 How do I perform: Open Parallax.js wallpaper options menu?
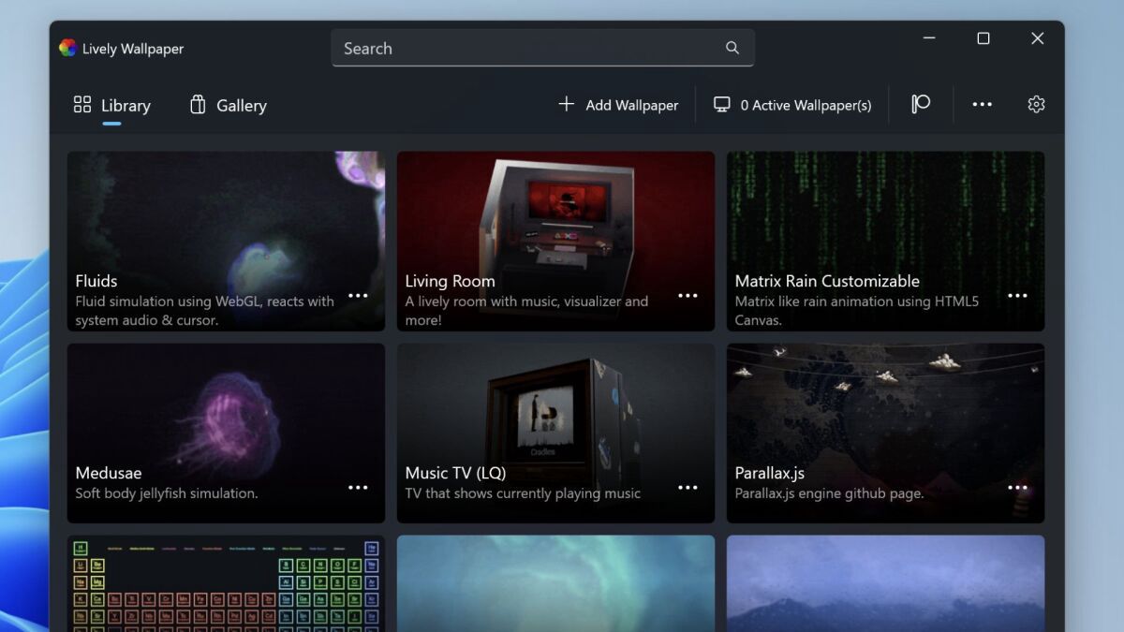click(x=1017, y=488)
